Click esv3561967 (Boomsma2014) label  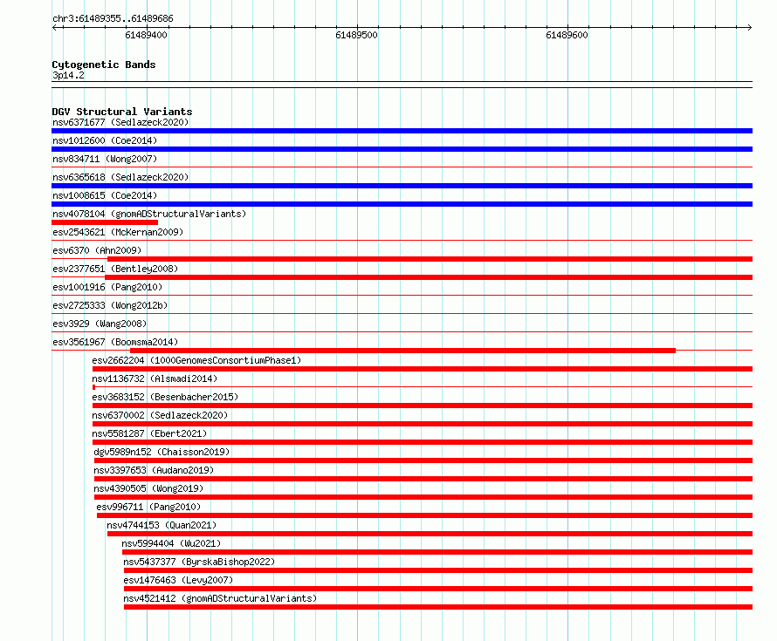pos(115,342)
